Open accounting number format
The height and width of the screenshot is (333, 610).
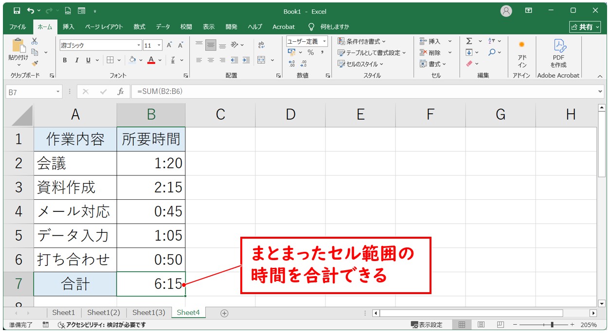pos(291,53)
